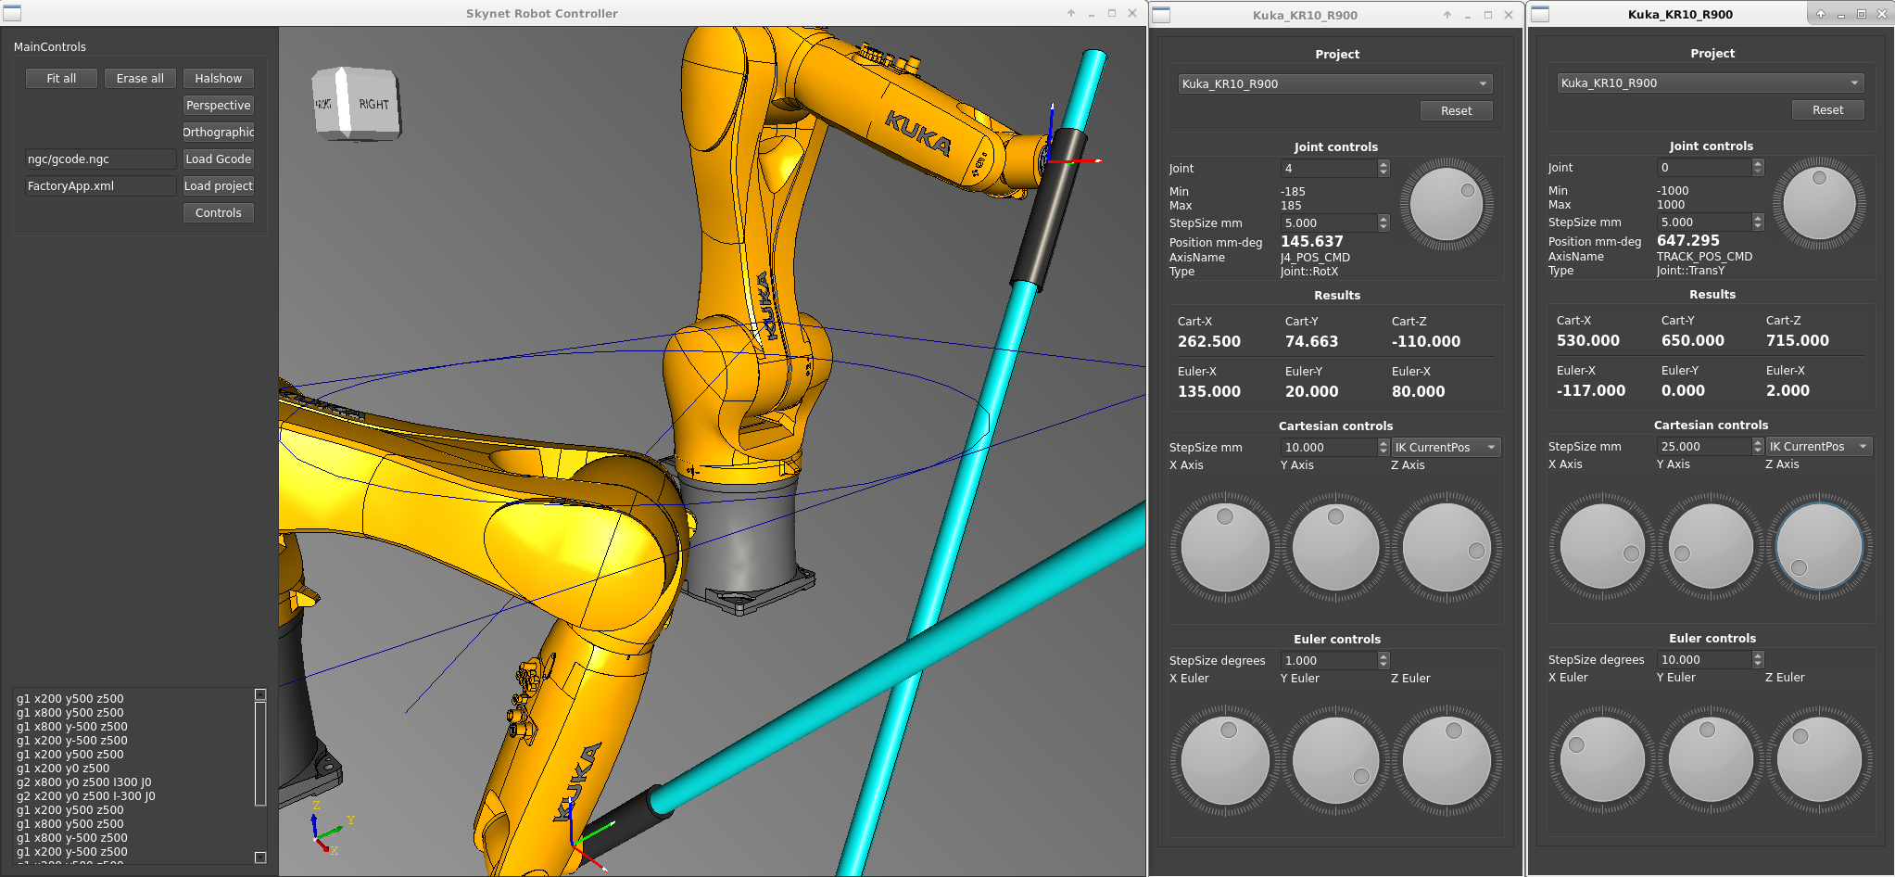Screen dimensions: 1895x877
Task: Click Y Euler dial in middle window
Action: point(1335,761)
